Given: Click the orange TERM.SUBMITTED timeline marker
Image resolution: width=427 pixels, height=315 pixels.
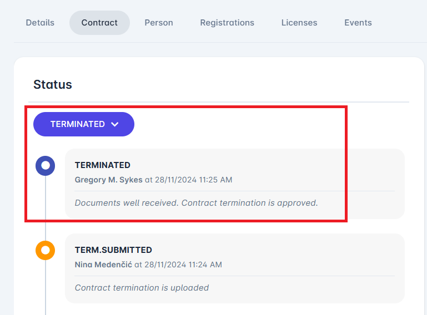Looking at the screenshot, I should pos(46,250).
